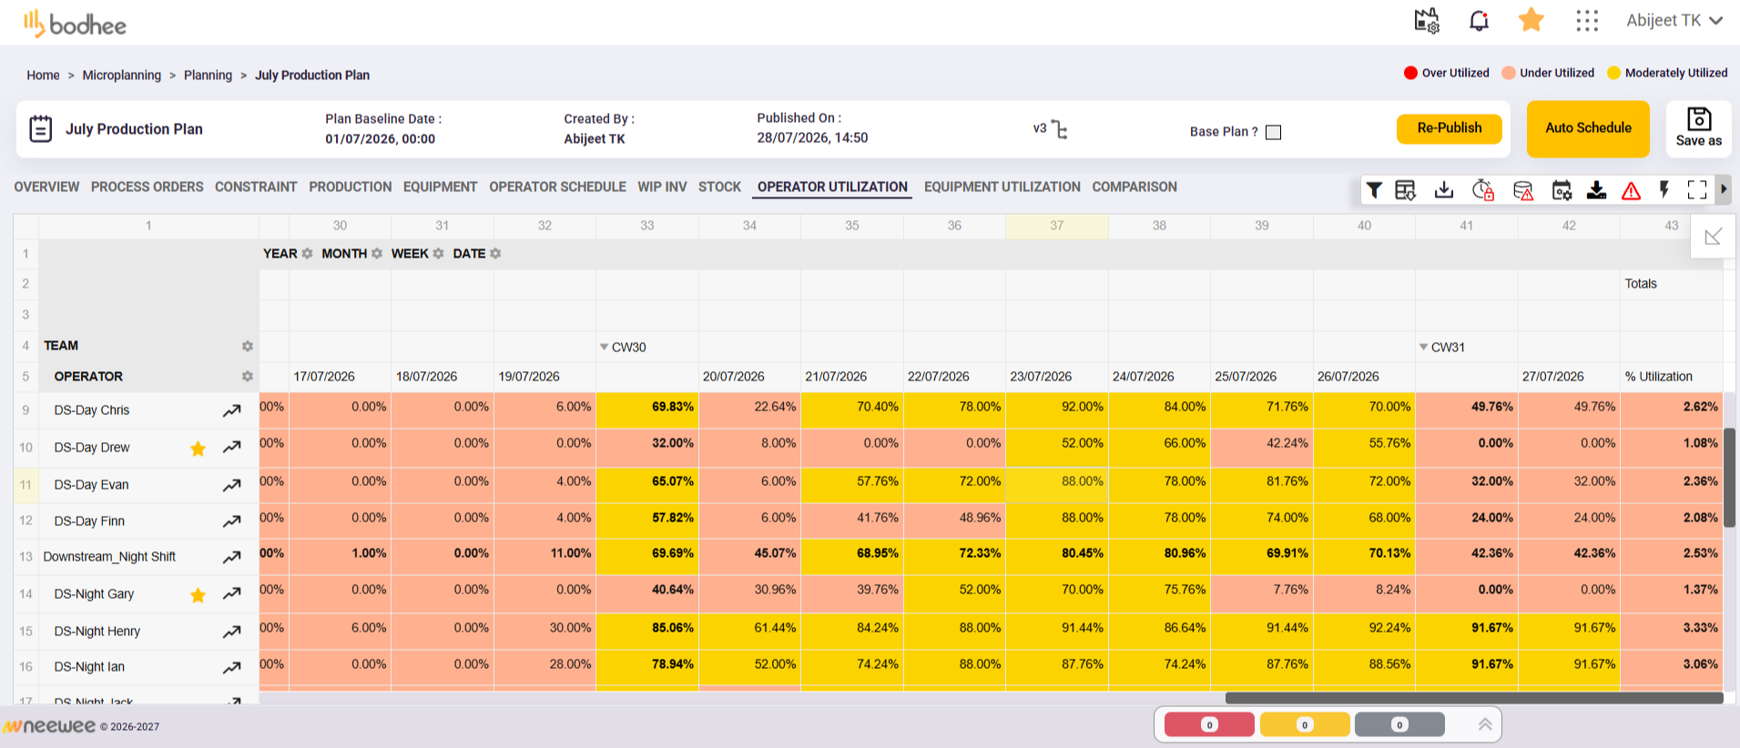Open the Abijeet TK user dropdown
The width and height of the screenshot is (1740, 748).
pos(1674,20)
